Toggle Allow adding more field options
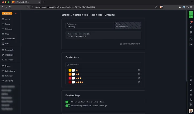 (x=68, y=106)
